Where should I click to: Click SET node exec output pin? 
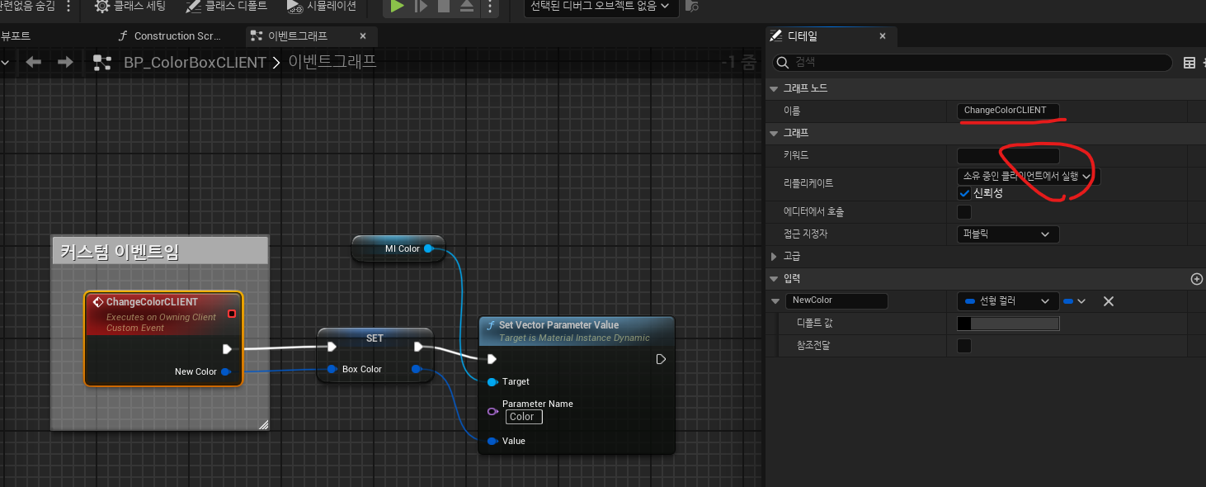coord(418,347)
